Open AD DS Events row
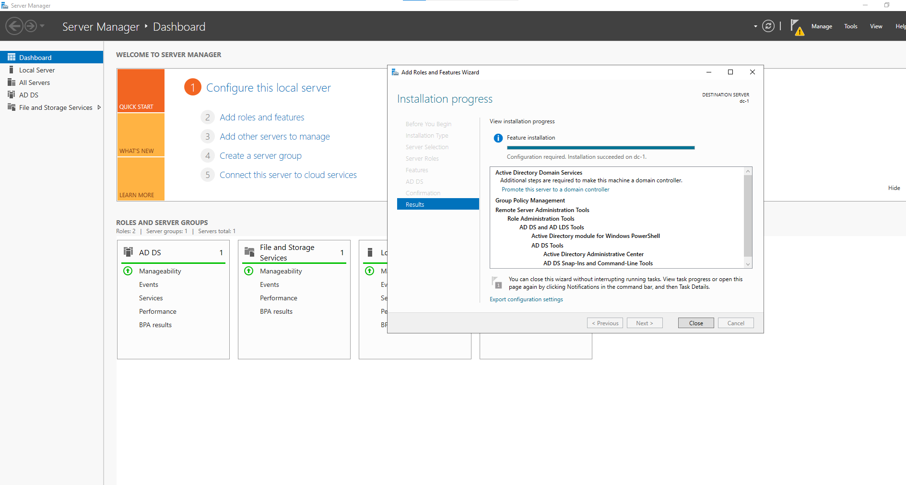906x485 pixels. (x=149, y=284)
